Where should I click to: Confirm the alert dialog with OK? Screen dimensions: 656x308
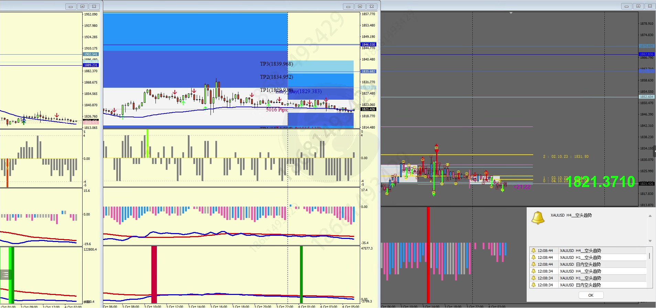(591, 295)
